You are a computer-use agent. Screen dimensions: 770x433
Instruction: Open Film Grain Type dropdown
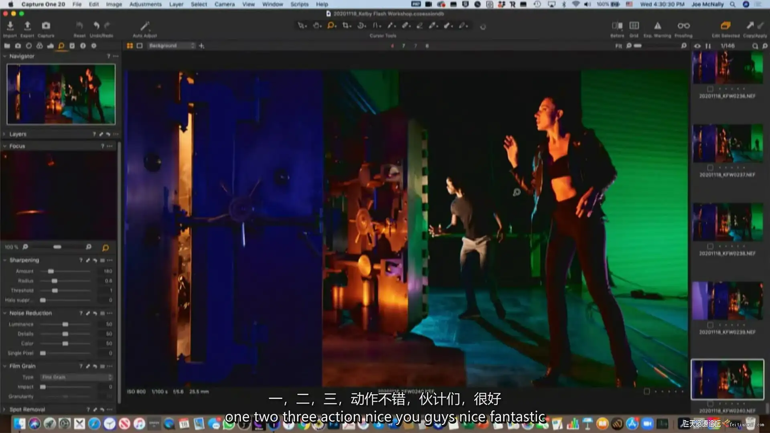point(76,377)
